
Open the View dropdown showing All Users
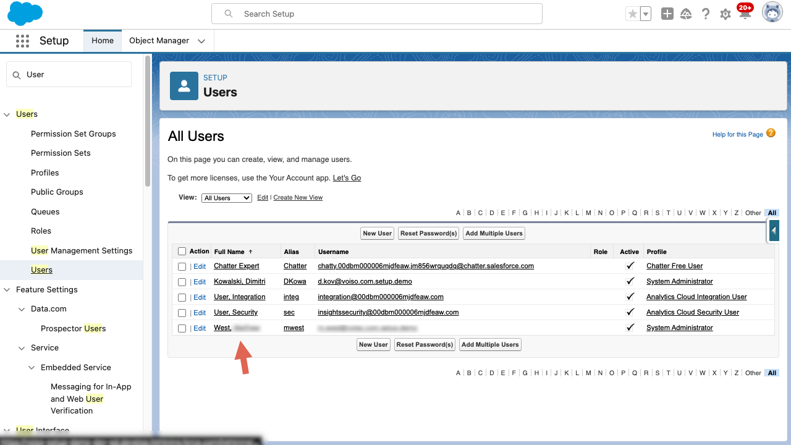click(227, 198)
